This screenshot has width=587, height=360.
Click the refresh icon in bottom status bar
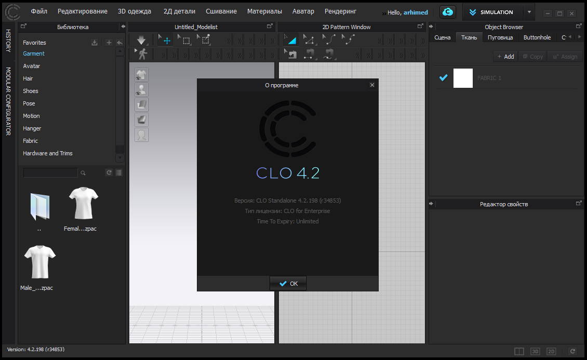tap(572, 351)
